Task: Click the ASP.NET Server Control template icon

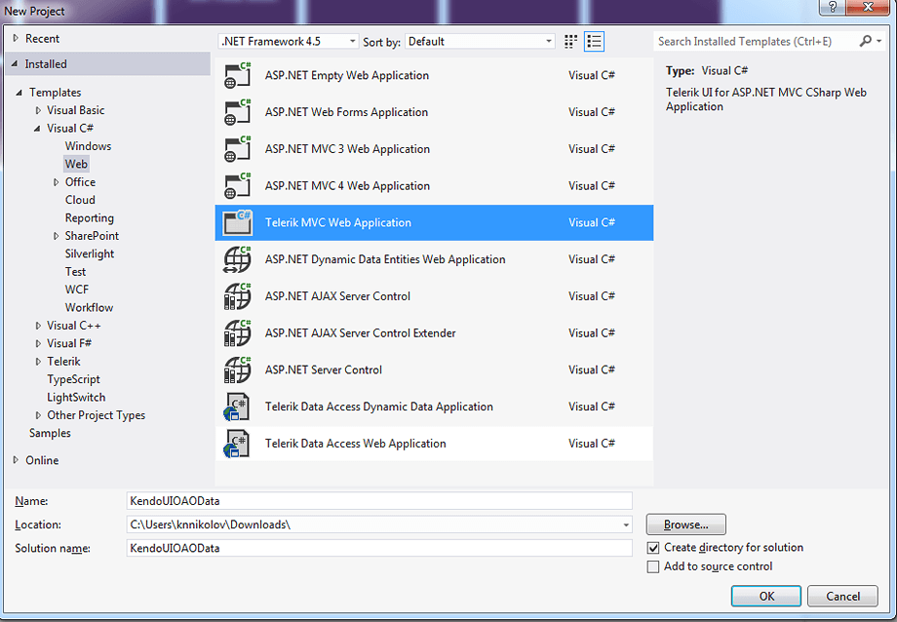Action: click(x=237, y=369)
